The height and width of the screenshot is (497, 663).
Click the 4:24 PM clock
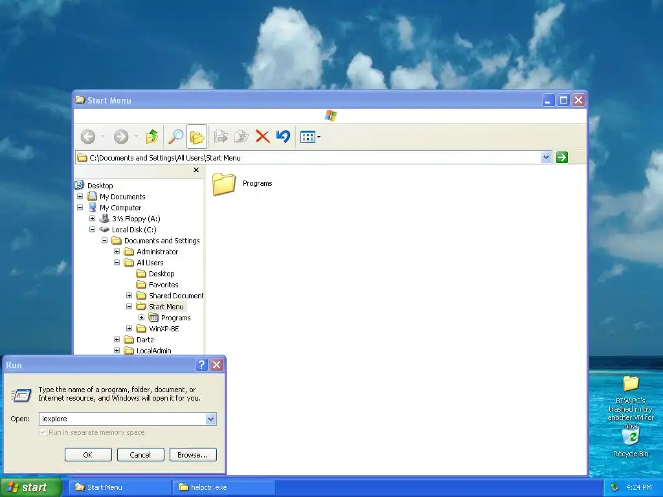[639, 487]
